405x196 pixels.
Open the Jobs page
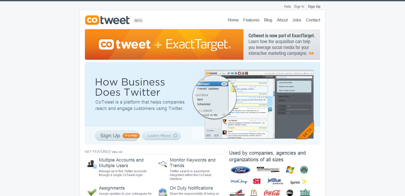tap(297, 20)
